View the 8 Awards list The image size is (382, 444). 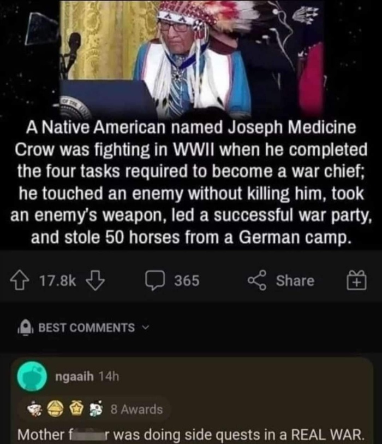(137, 410)
